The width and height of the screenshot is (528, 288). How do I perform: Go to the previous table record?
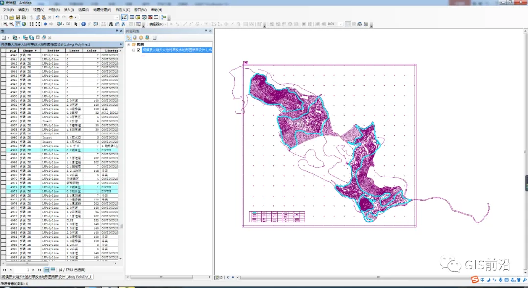(x=11, y=270)
